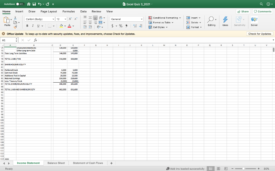Click the Save icon in title bar
The width and height of the screenshot is (275, 171).
click(34, 4)
